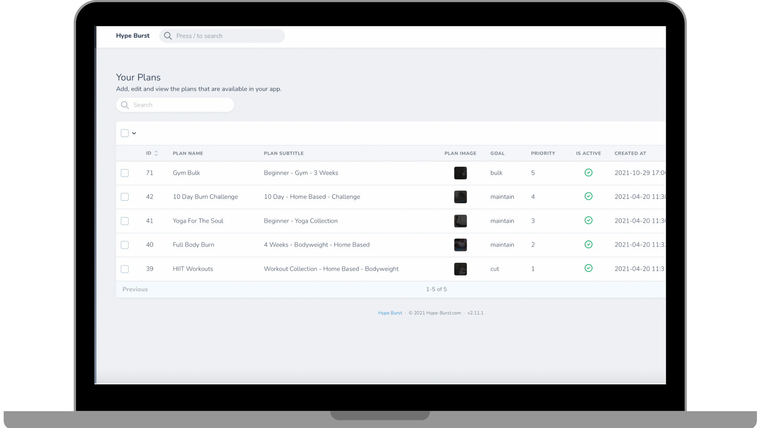
Task: Open the Full Body Burn plan thumbnail
Action: [460, 245]
